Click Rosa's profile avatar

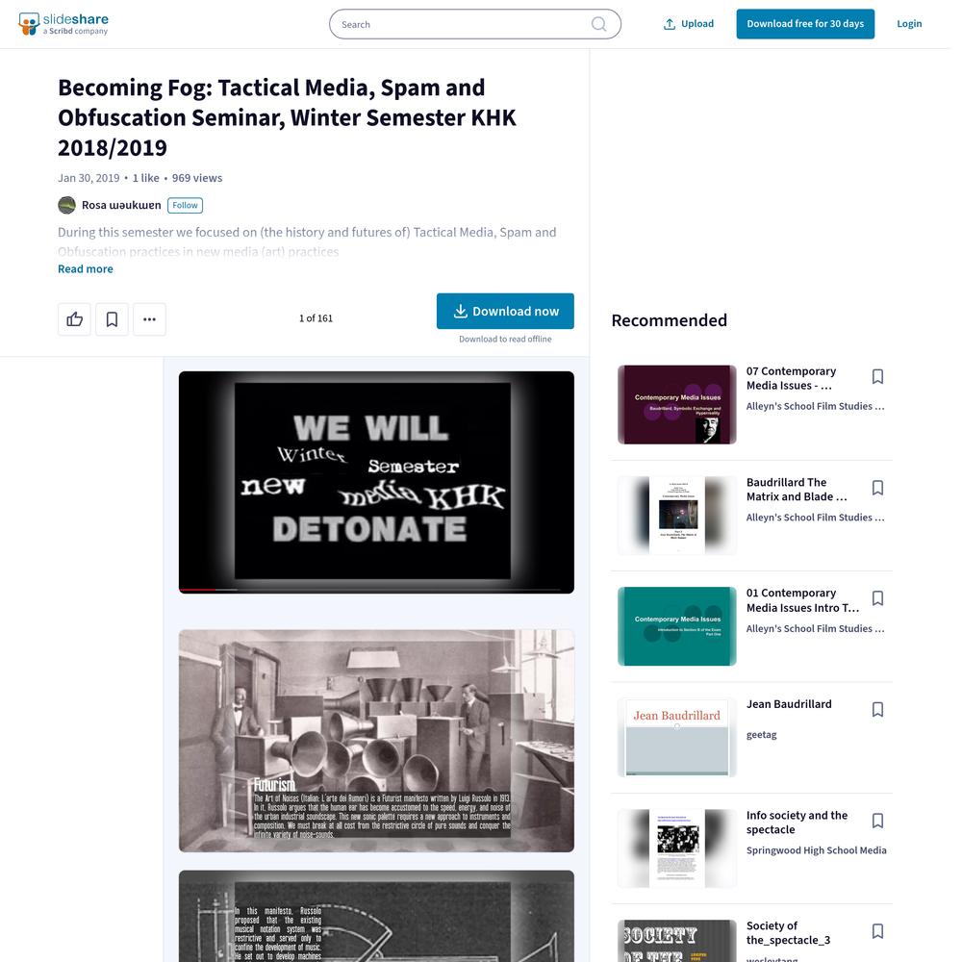[67, 205]
